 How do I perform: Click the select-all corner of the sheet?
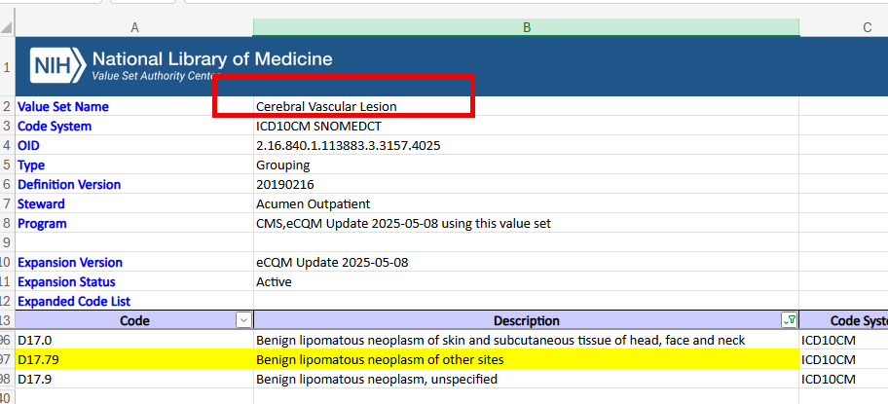click(x=7, y=27)
